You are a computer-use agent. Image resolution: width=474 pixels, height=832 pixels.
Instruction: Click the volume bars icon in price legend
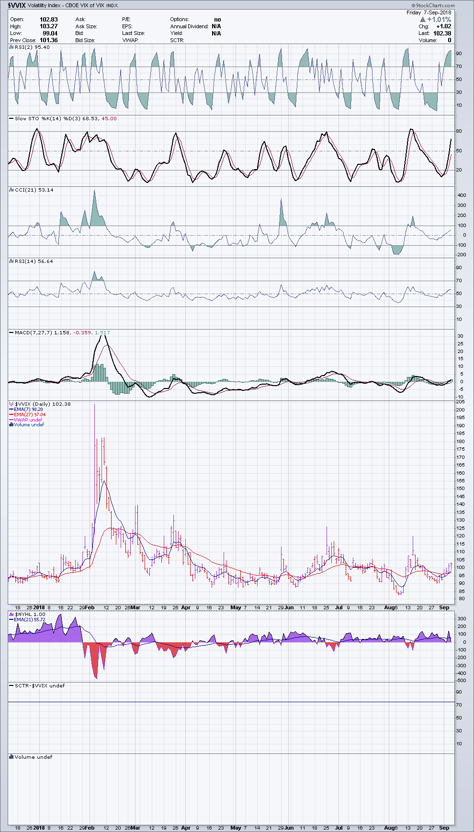coord(11,425)
